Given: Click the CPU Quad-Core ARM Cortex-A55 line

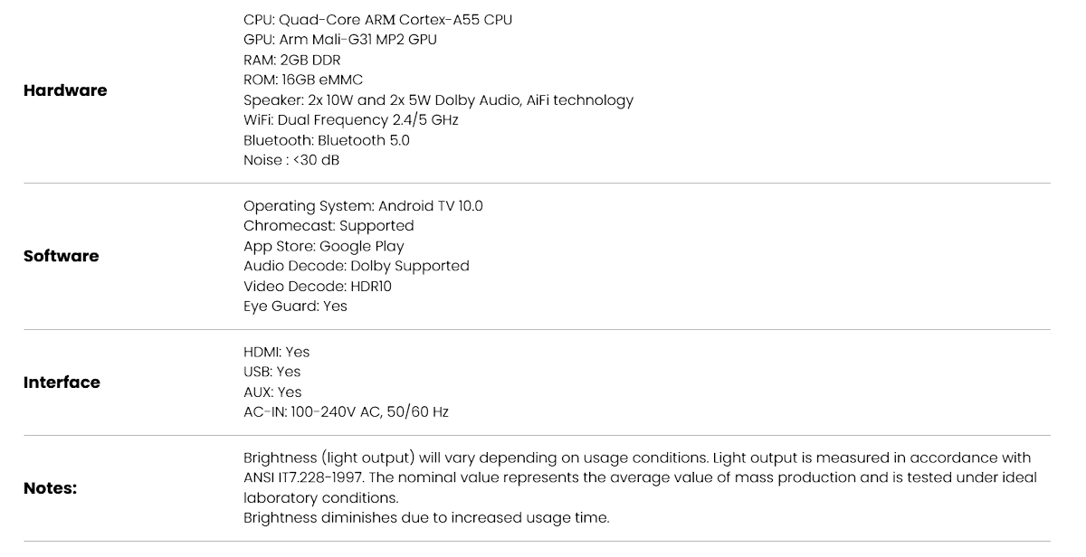Looking at the screenshot, I should click(x=377, y=20).
